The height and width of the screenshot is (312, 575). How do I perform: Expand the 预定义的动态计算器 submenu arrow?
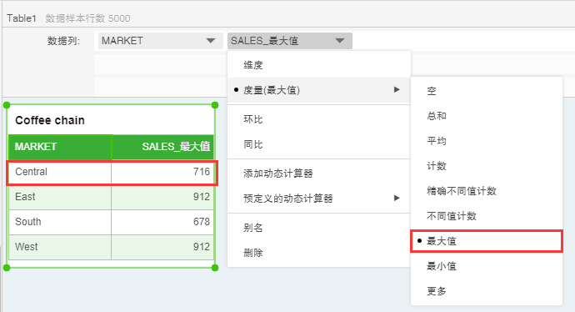pyautogui.click(x=397, y=199)
